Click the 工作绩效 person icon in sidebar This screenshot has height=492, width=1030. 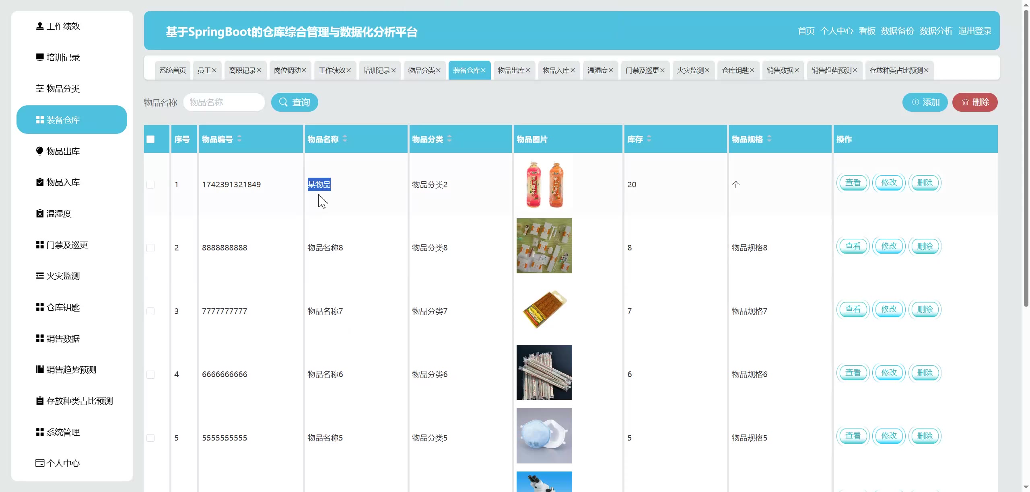pos(39,26)
